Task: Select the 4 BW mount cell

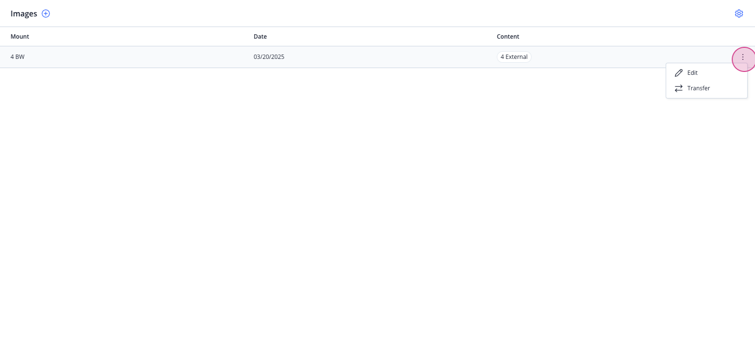Action: point(17,57)
